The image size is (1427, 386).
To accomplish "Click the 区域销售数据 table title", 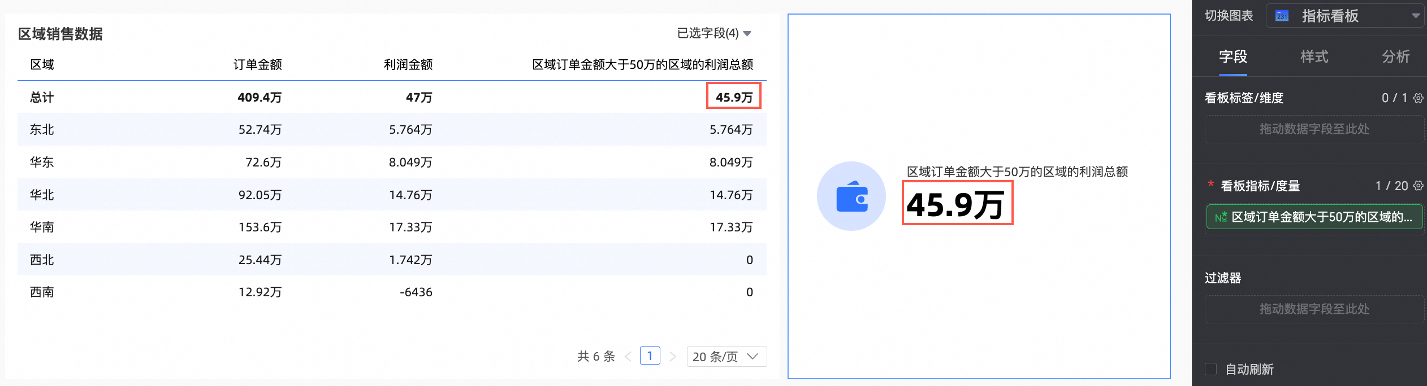I will 60,34.
